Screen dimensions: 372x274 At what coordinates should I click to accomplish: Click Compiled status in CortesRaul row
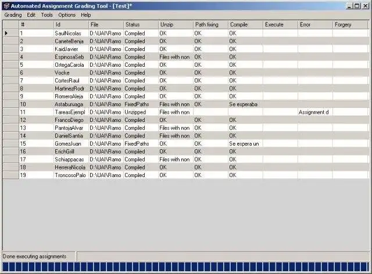141,81
